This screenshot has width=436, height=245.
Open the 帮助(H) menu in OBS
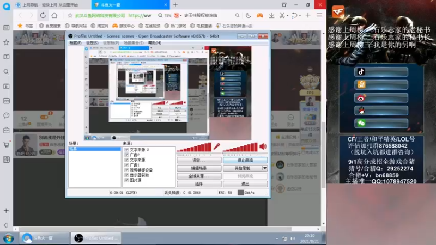pos(155,43)
